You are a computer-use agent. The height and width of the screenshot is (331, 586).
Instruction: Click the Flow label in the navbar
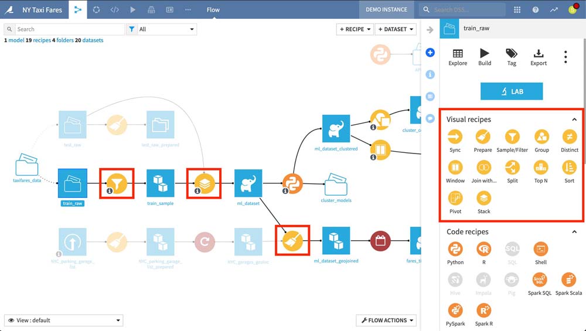[213, 10]
